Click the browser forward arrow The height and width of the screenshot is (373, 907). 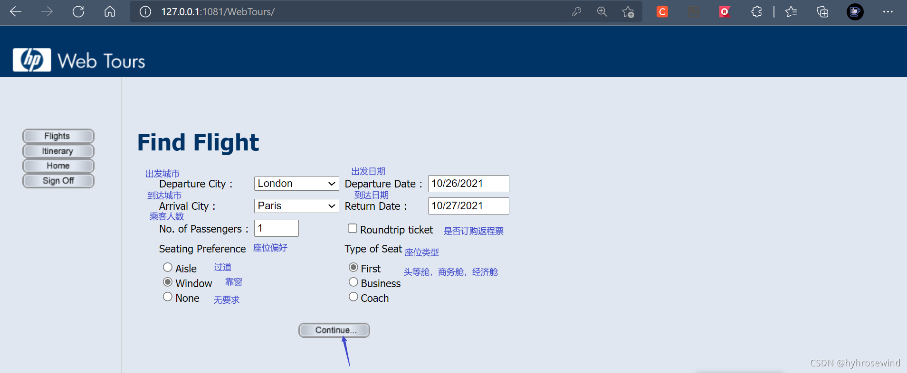[x=47, y=11]
